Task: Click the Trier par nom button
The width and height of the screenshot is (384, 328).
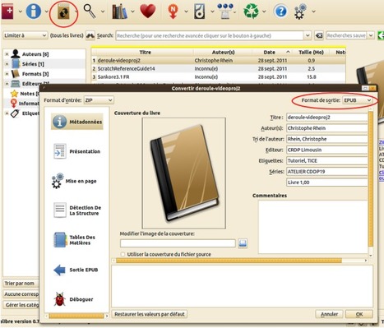Action: [21, 284]
